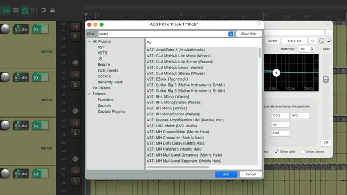Select the VST3 category
The height and width of the screenshot is (195, 347).
(102, 53)
